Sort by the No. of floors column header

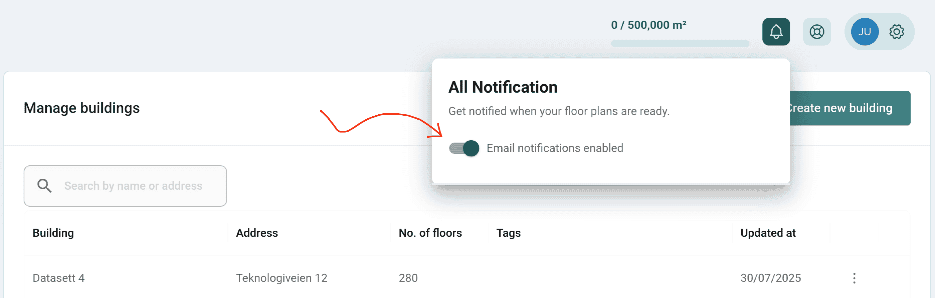430,233
